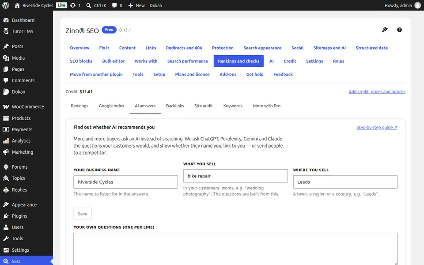
Task: Open the Step-by-step guide link
Action: pyautogui.click(x=377, y=127)
